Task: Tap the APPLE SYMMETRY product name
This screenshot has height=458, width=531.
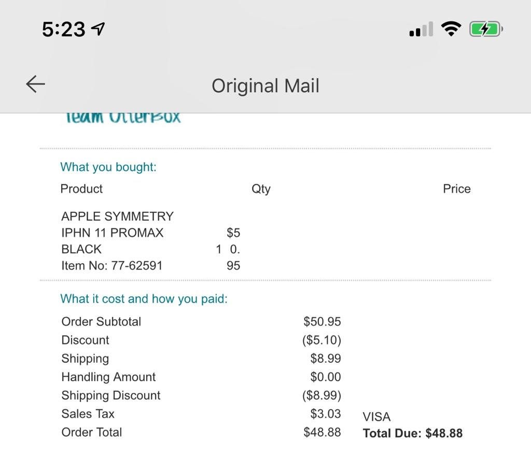Action: [x=117, y=216]
